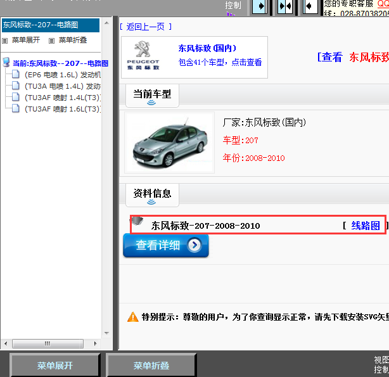Image resolution: width=389 pixels, height=377 pixels.
Task: Click the tree panel scroll-up arrow
Action: (x=106, y=23)
